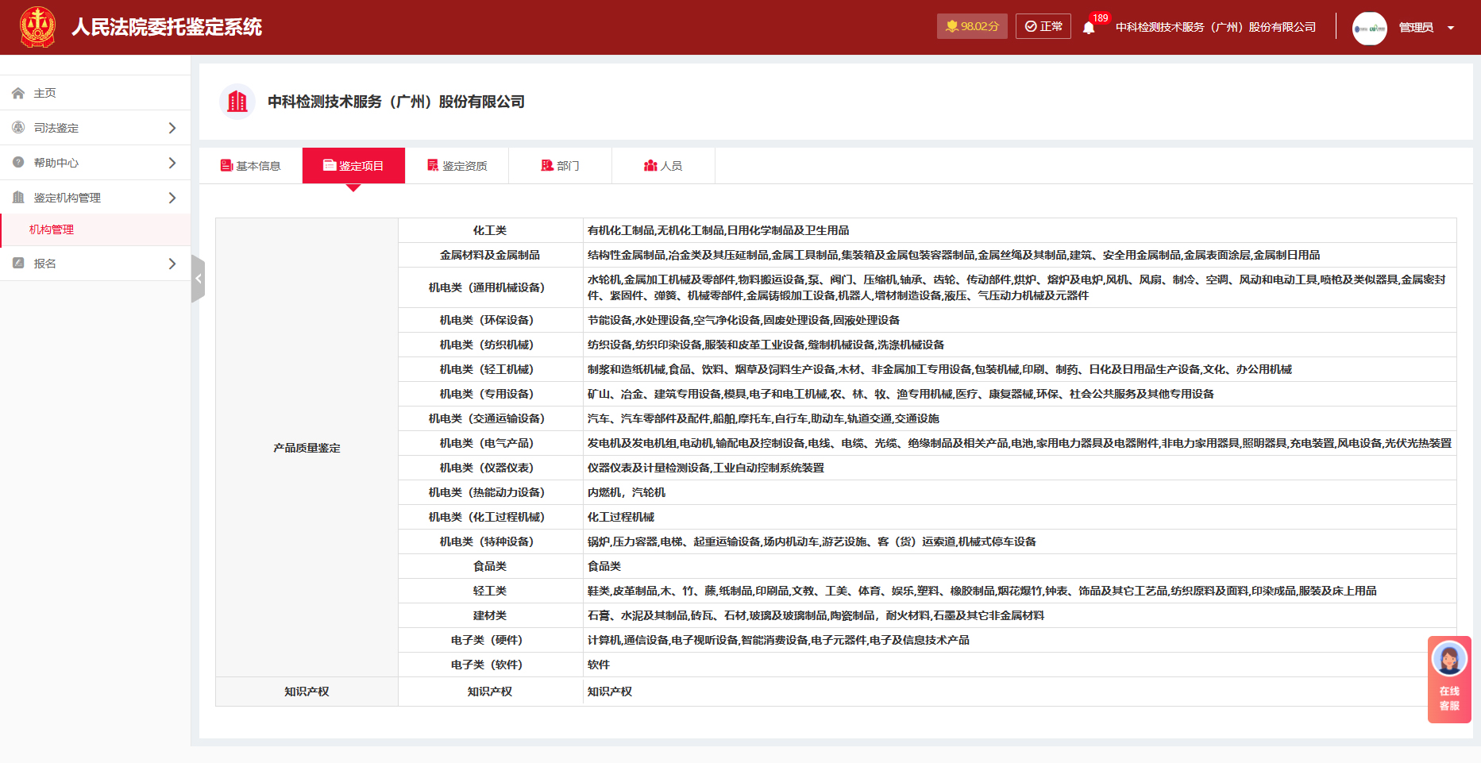Click 化工过程机械 description cell
Screen dimensions: 1481x763
[x=1020, y=517]
